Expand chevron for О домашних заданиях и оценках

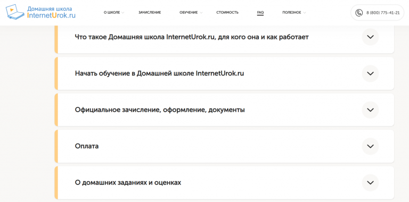370,183
